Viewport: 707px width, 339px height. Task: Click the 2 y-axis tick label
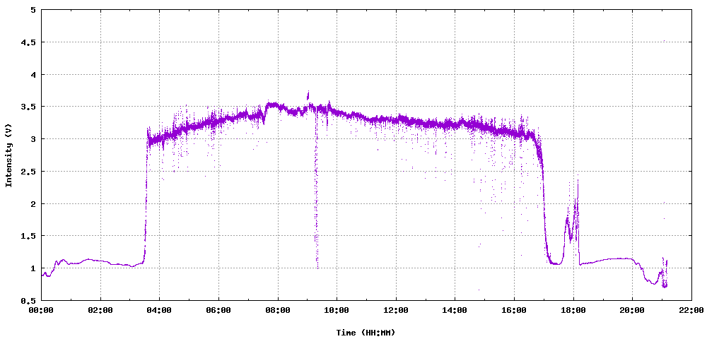[x=33, y=203]
